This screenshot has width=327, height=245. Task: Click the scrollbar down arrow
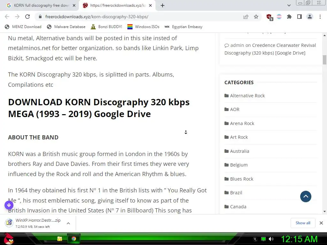click(324, 212)
